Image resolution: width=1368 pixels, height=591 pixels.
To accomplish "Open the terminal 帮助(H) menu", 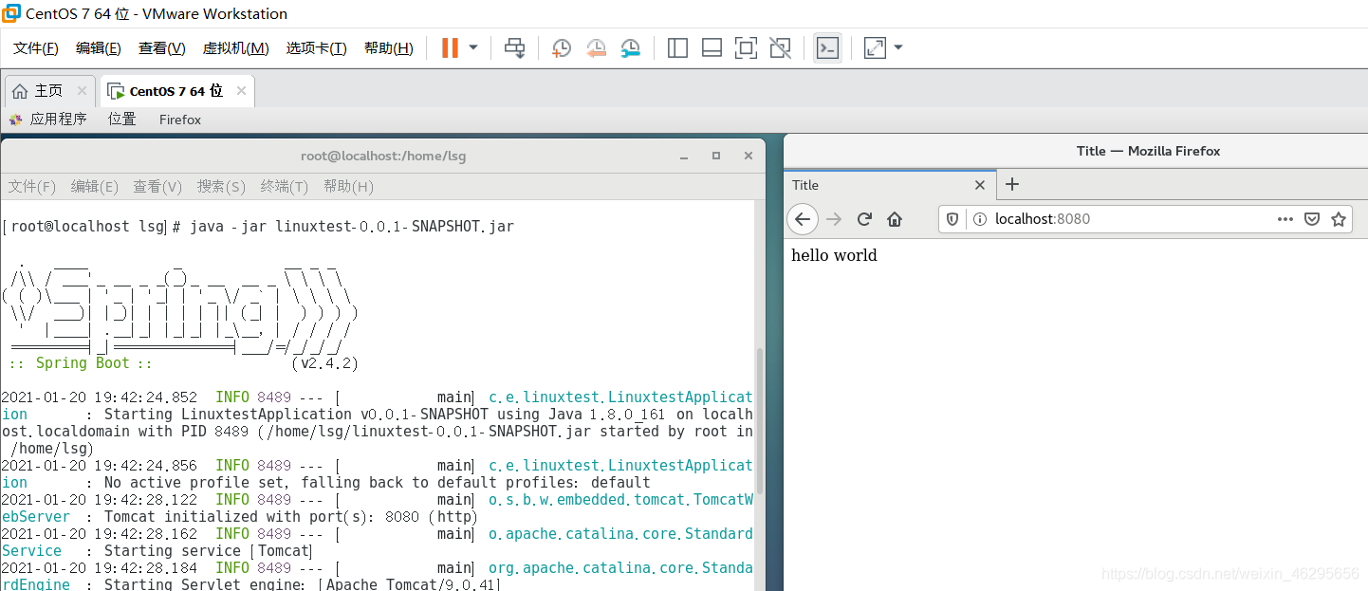I will (x=348, y=187).
